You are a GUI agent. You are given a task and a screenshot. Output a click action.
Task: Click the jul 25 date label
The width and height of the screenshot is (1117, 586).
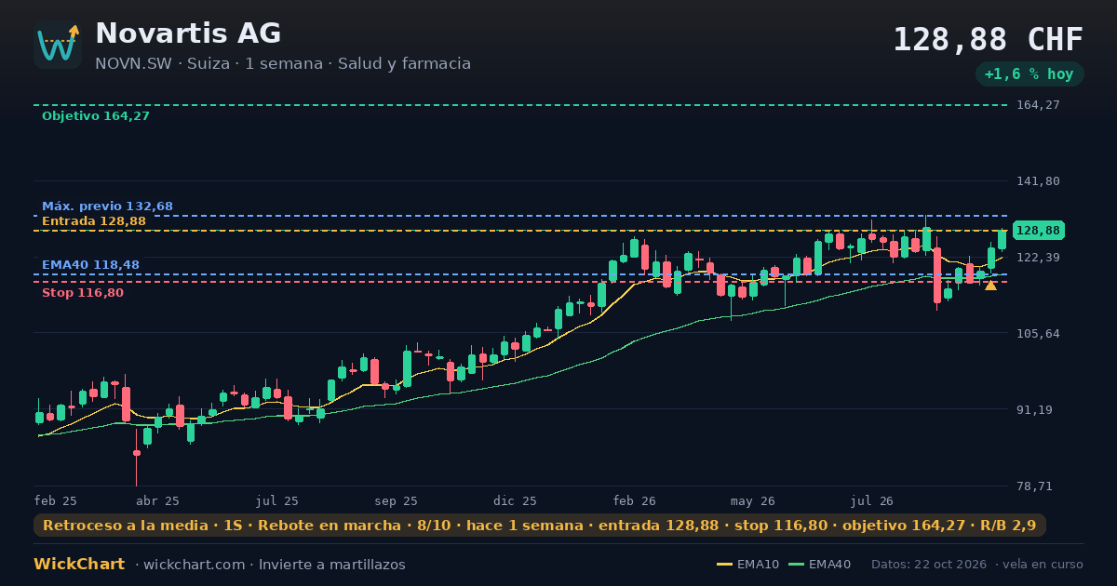click(x=277, y=501)
